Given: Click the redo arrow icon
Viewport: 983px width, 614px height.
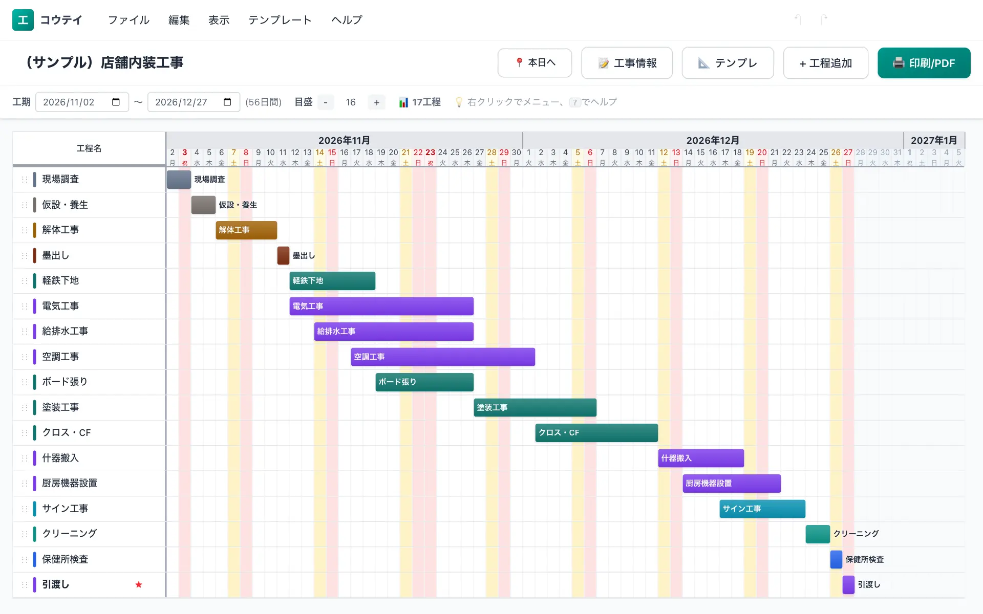Looking at the screenshot, I should pos(824,19).
